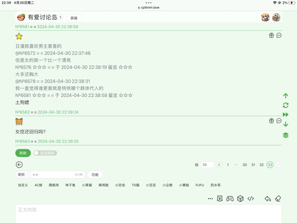The image size is (297, 223).
Task: Click the game controller icon
Action: point(230,199)
